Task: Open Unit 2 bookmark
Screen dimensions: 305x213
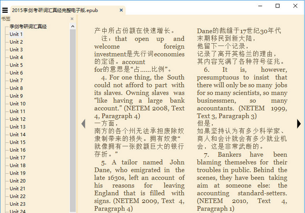Action: 16,42
